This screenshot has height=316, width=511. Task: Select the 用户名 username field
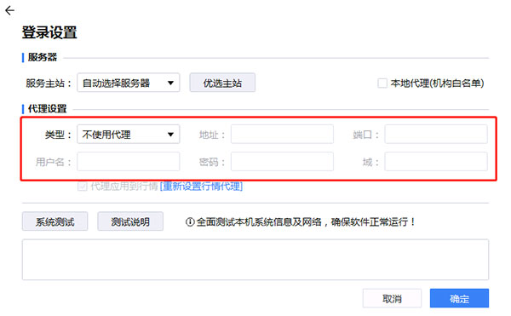coord(128,162)
